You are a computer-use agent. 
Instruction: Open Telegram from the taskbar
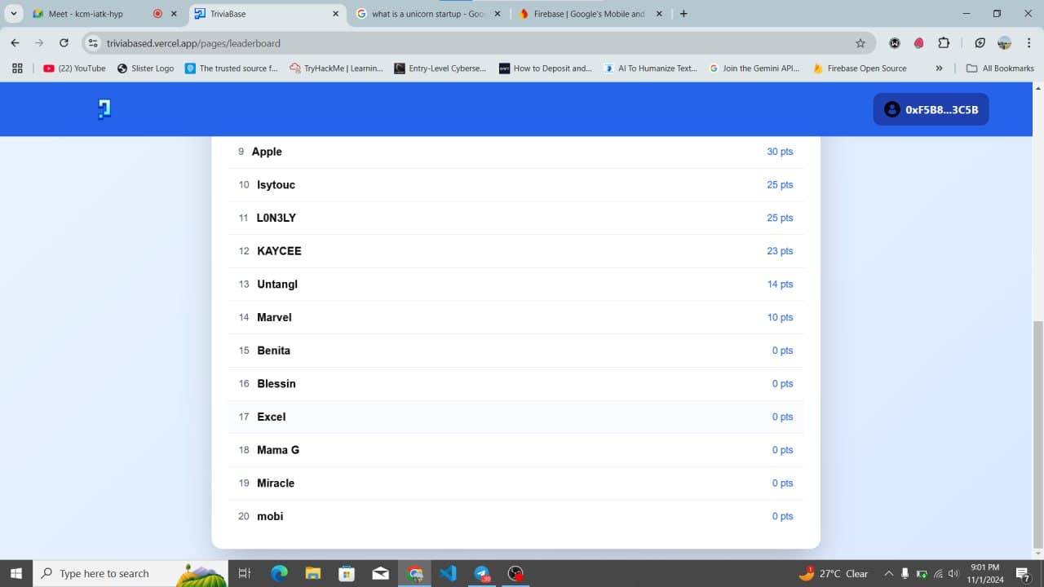(481, 573)
